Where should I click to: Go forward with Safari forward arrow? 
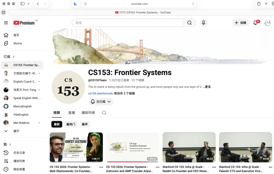(x=45, y=4)
